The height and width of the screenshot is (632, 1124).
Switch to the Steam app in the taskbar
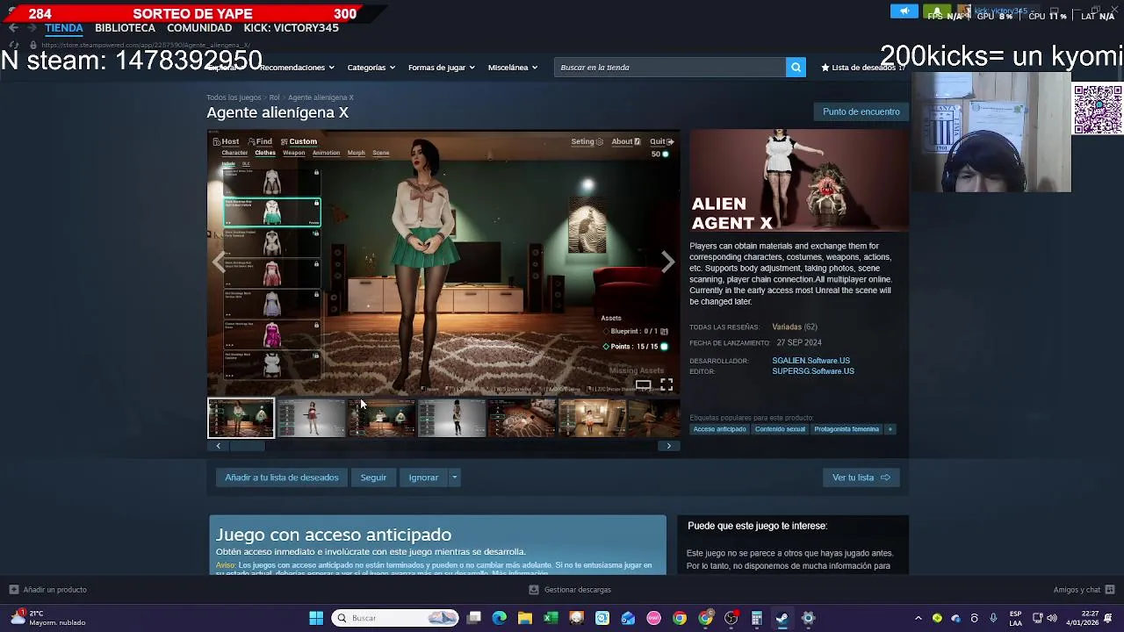(x=782, y=618)
